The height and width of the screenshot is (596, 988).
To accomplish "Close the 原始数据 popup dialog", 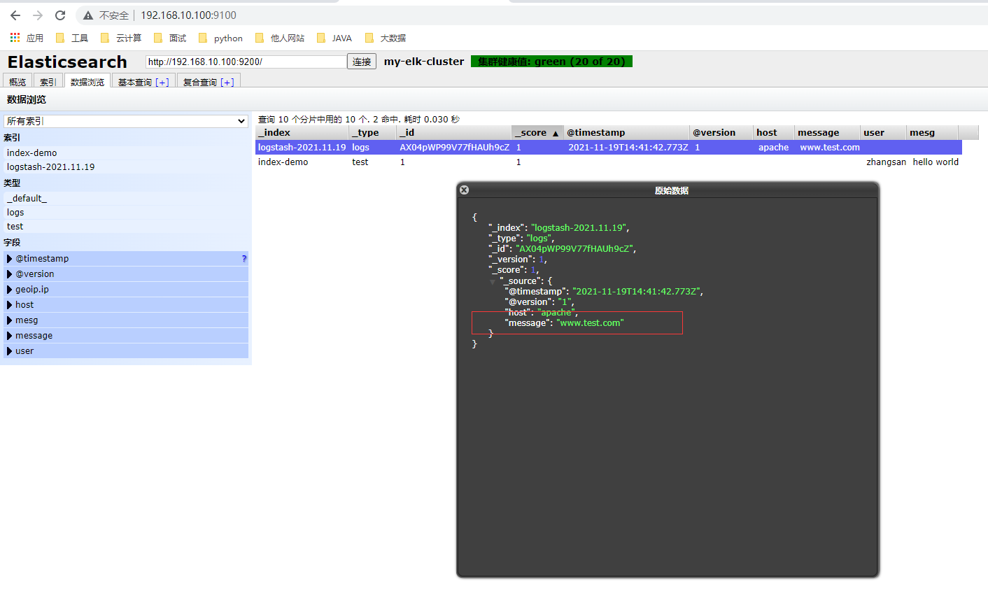I will point(464,190).
